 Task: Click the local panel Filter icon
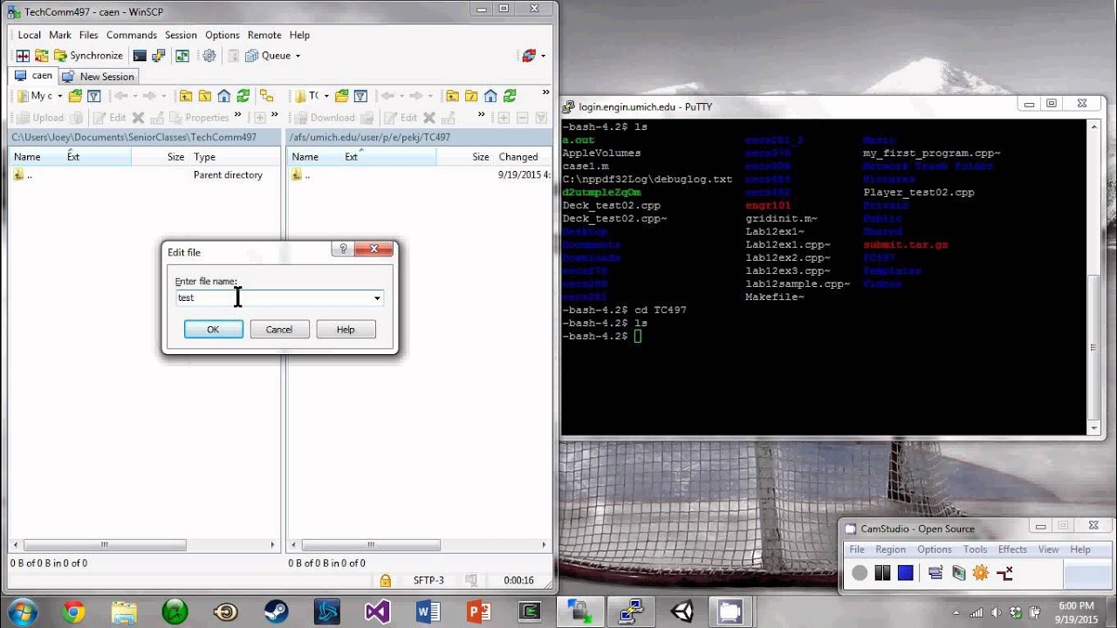click(93, 96)
